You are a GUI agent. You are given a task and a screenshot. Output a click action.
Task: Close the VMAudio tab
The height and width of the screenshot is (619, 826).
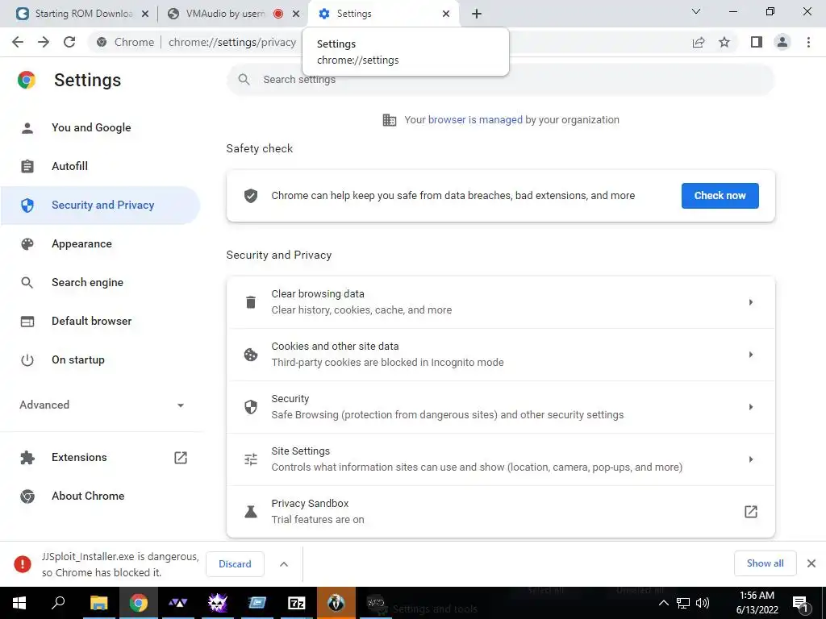tap(296, 14)
